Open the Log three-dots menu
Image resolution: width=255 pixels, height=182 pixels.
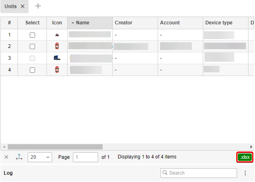(x=245, y=173)
